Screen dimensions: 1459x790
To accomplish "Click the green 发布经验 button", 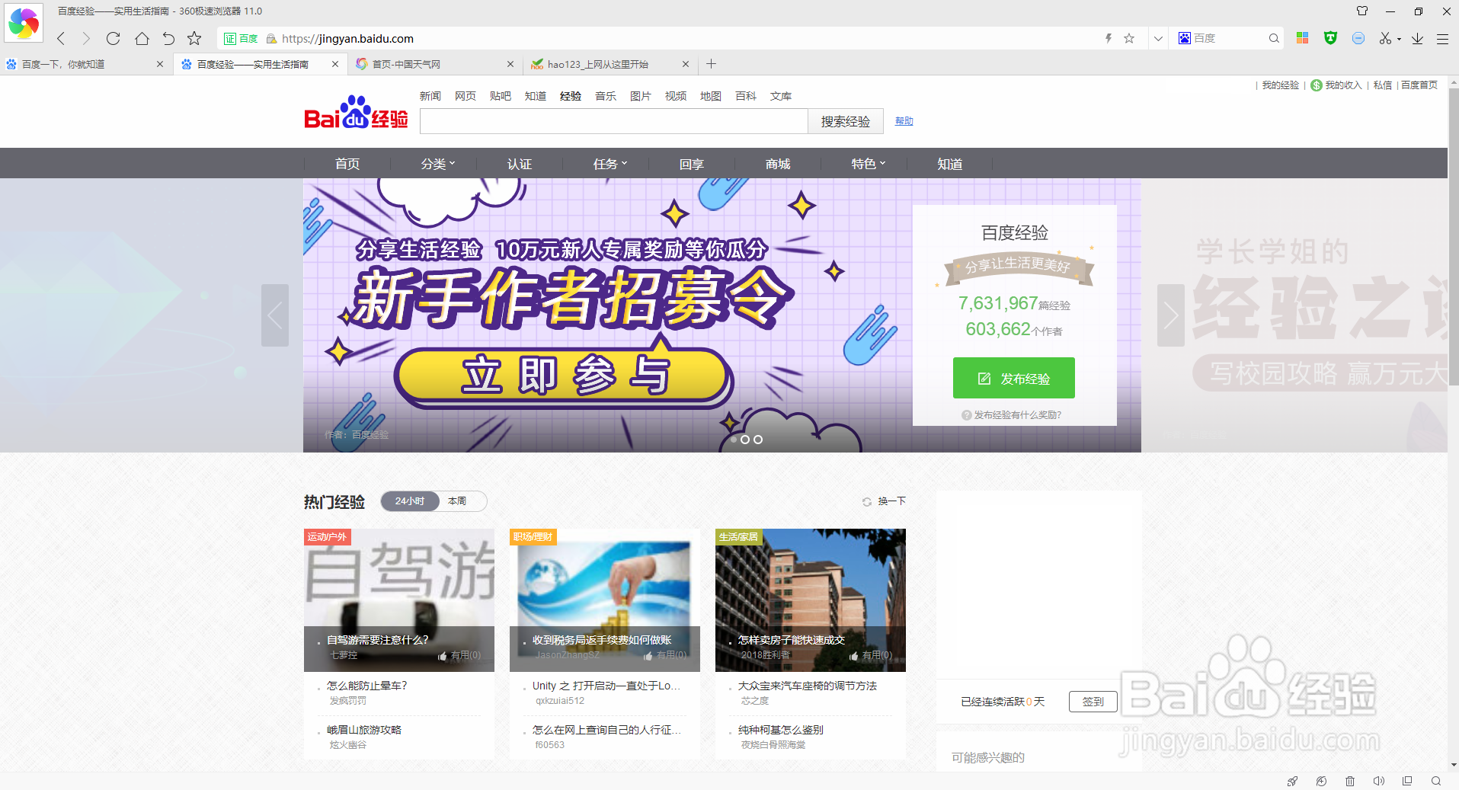I will pos(1013,378).
